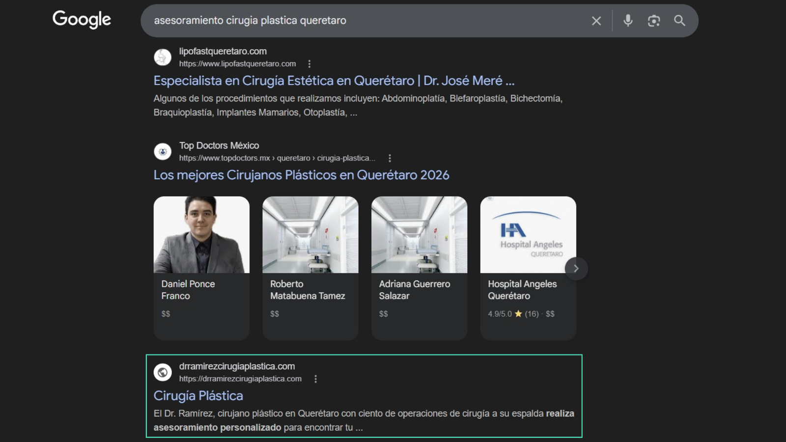Open more options for drramirezcirugiaplastica.com result
This screenshot has width=786, height=442.
tap(315, 379)
